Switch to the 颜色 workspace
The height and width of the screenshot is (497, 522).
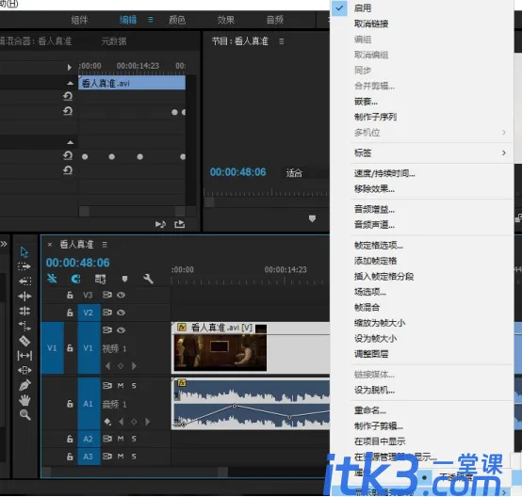pyautogui.click(x=177, y=20)
